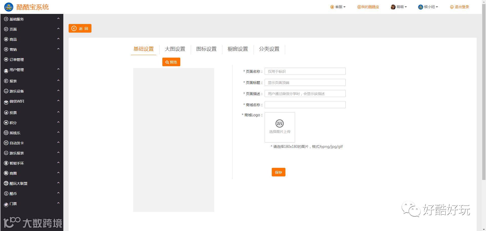Screen dimensions: 486x231
Task: Click the 智能手环 sidebar icon
Action: tap(6, 163)
